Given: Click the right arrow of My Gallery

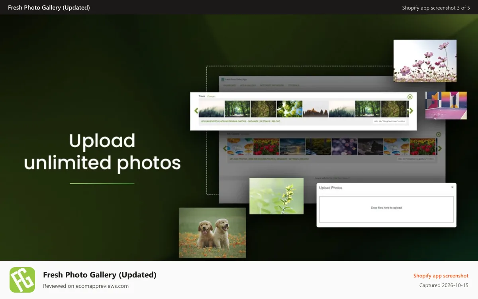Looking at the screenshot, I should tap(440, 148).
